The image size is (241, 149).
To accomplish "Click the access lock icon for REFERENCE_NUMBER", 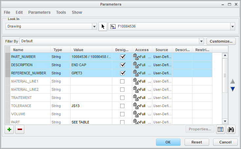I will [x=136, y=73].
